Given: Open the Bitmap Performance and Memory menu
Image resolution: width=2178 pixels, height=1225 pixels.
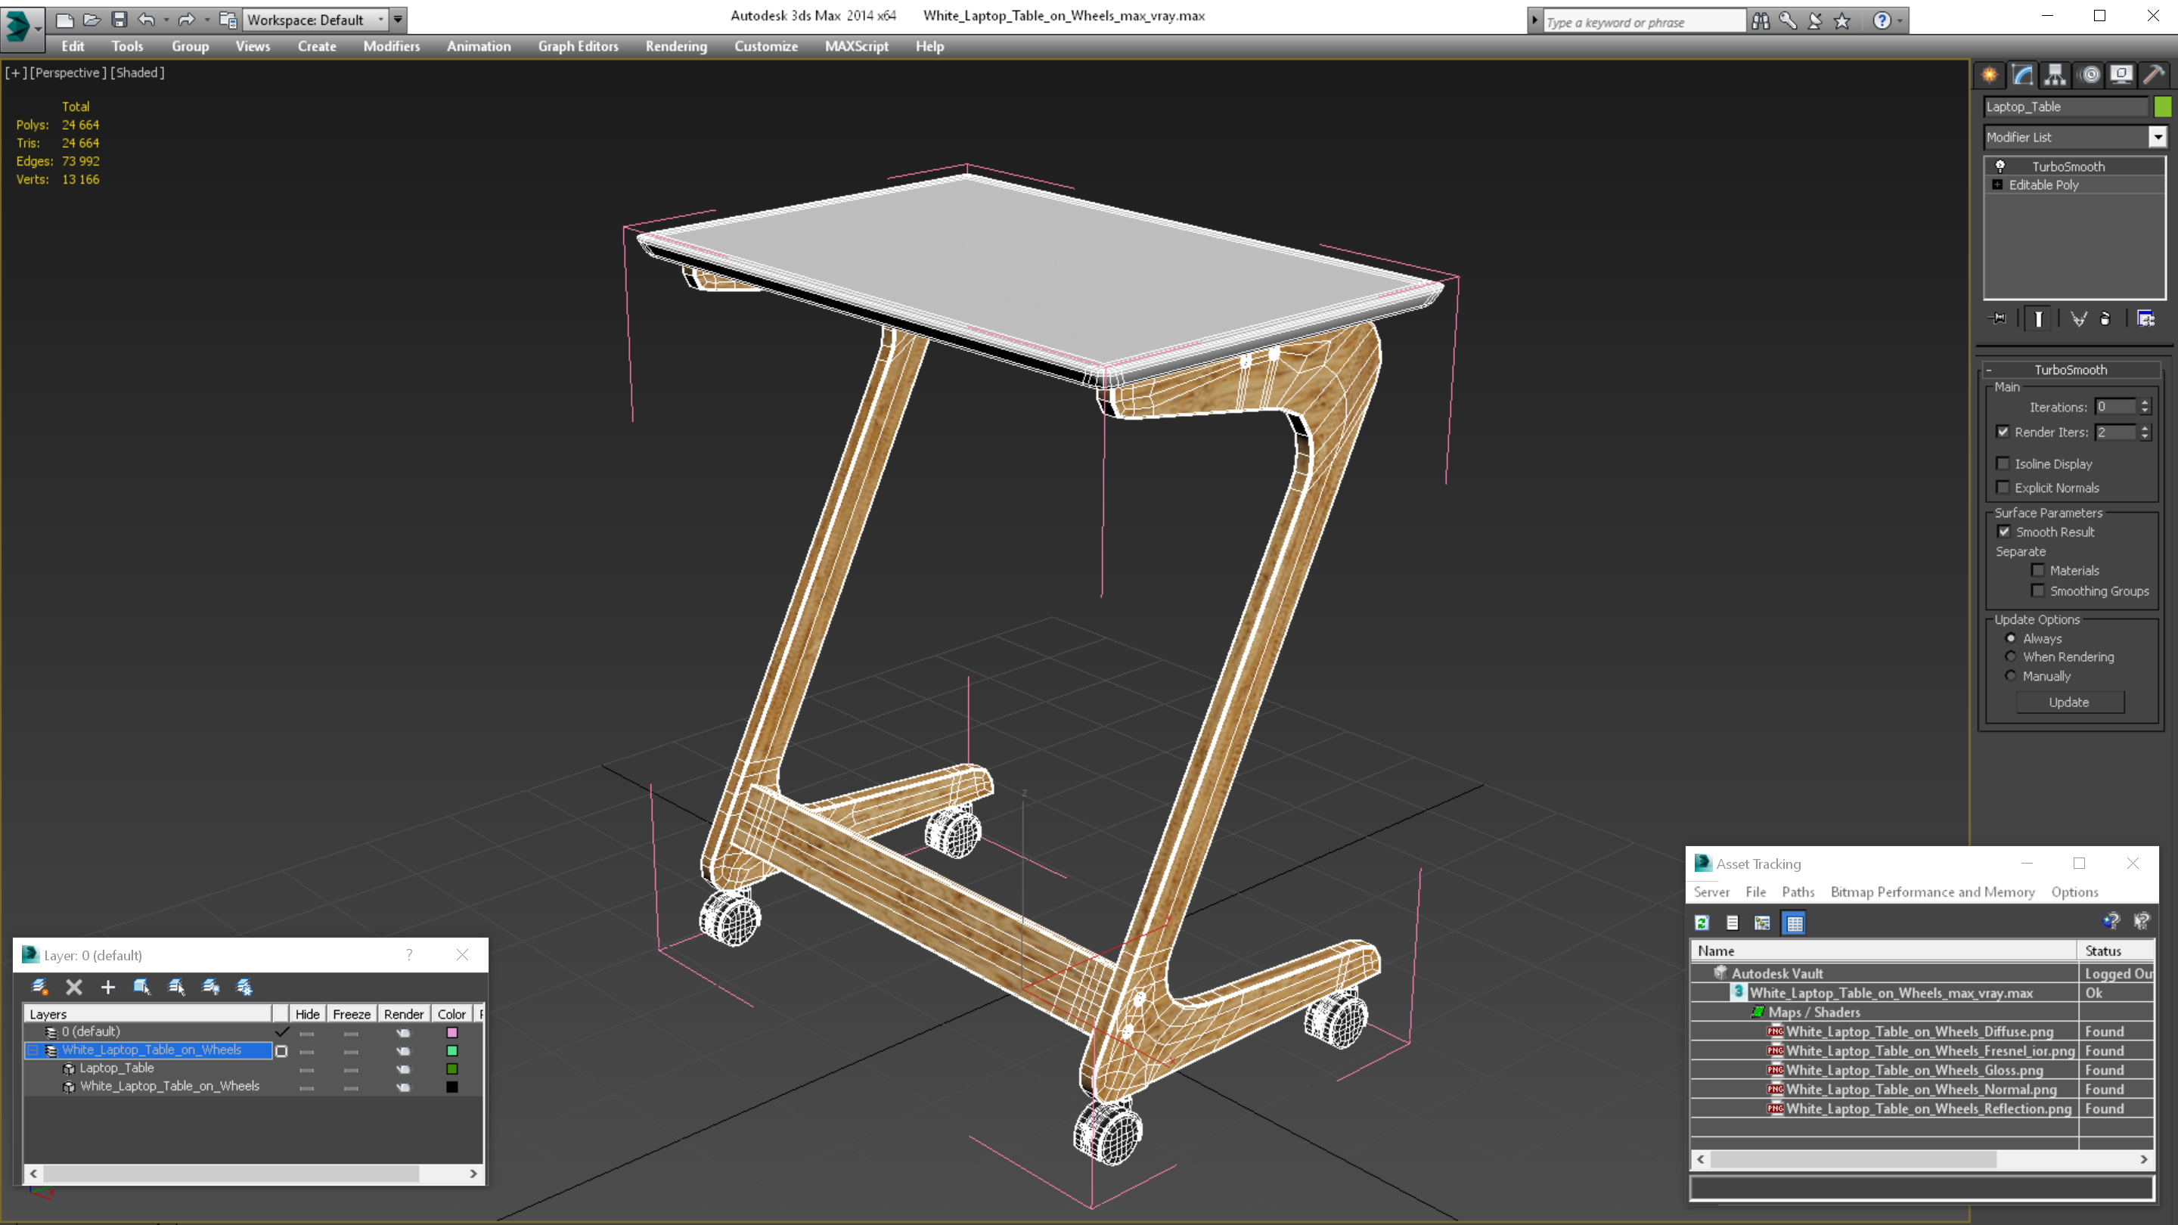Looking at the screenshot, I should pyautogui.click(x=1932, y=892).
